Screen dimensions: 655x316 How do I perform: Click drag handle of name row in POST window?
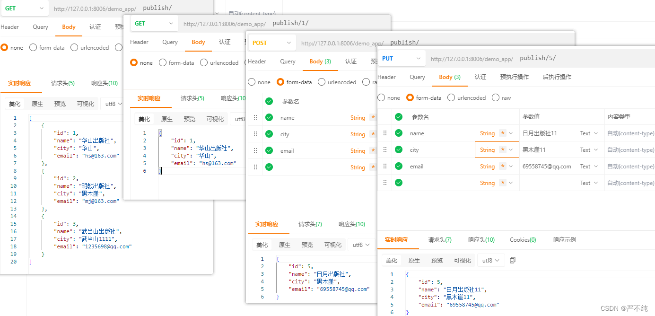point(255,118)
